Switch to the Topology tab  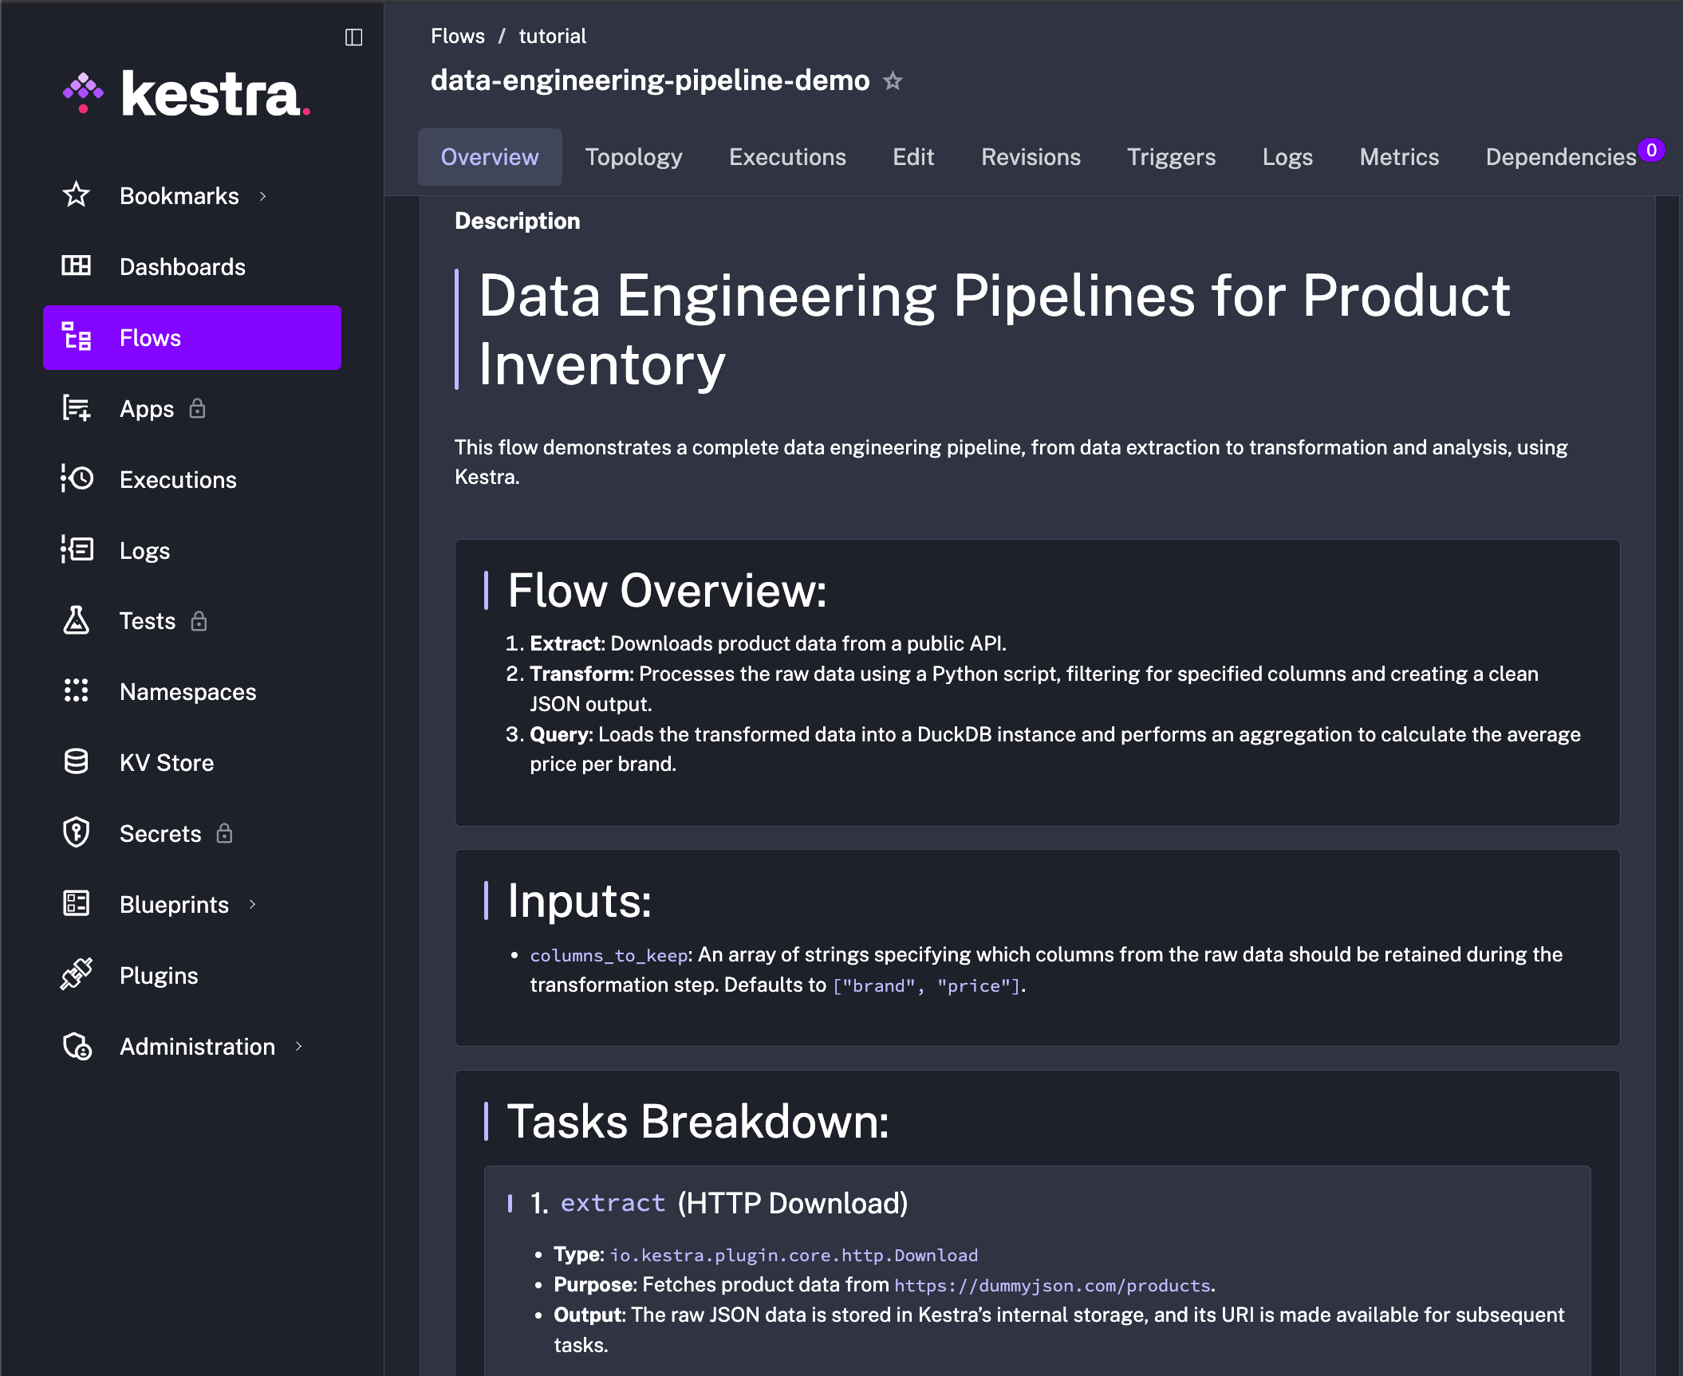[x=633, y=157]
